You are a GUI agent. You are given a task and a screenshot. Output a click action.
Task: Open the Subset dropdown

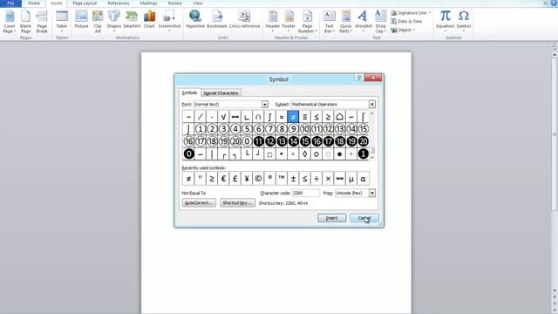pos(372,105)
